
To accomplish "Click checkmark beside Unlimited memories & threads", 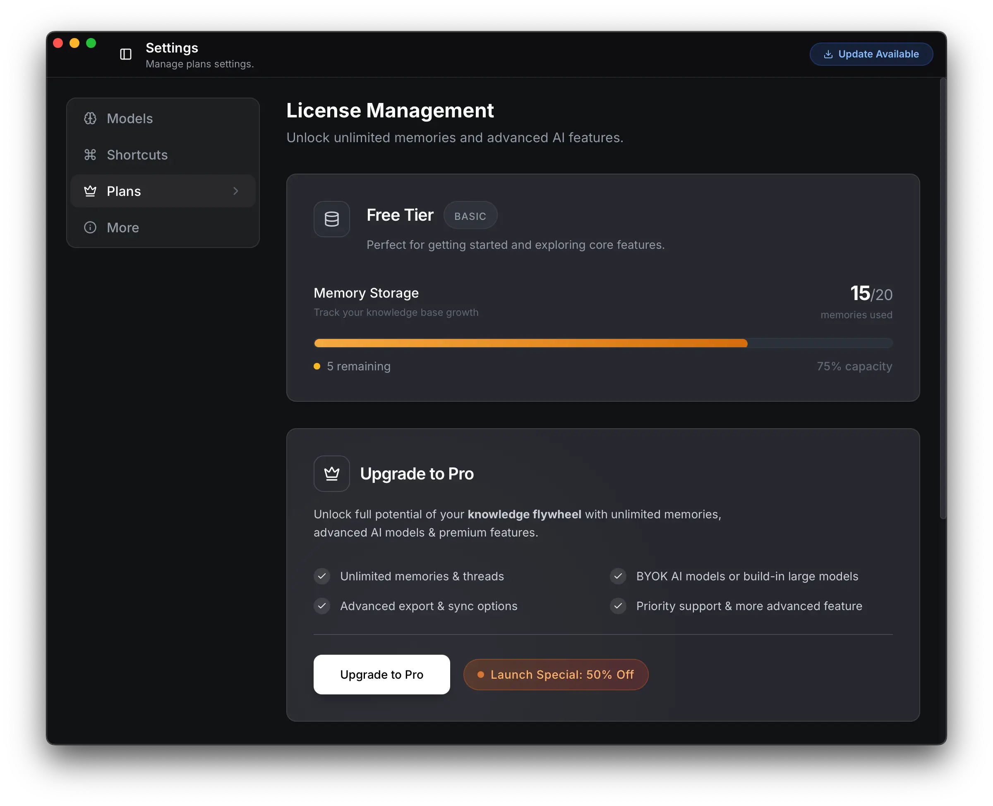I will [321, 576].
